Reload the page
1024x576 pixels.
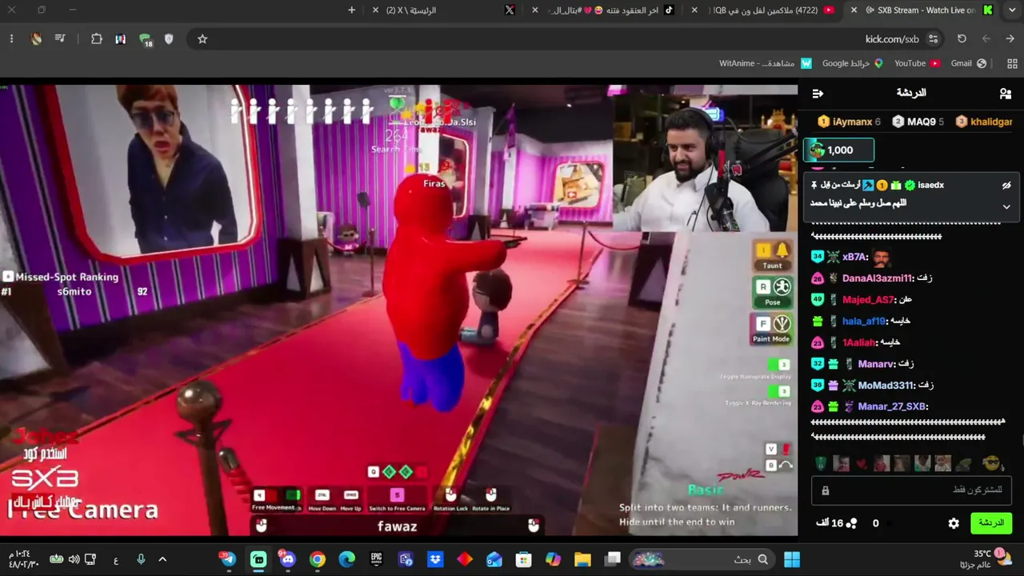click(x=962, y=39)
